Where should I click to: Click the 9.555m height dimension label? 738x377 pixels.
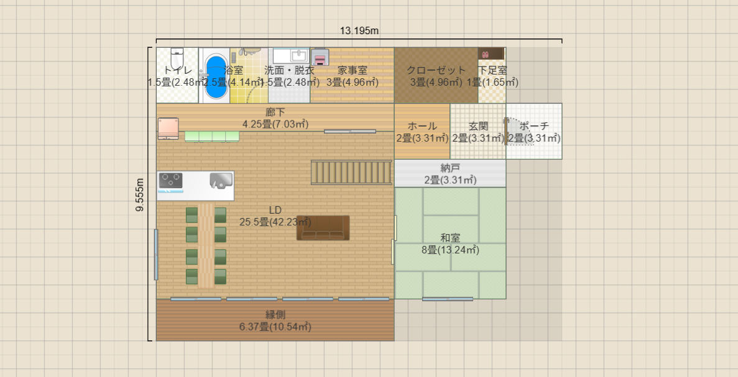(140, 194)
